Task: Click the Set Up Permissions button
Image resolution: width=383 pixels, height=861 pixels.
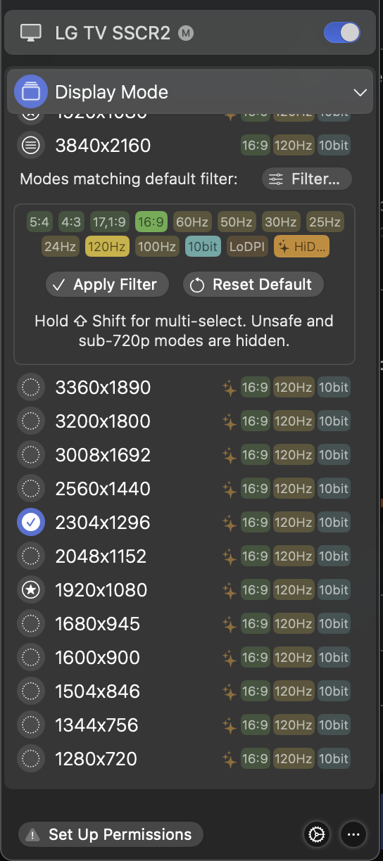Action: pyautogui.click(x=111, y=835)
